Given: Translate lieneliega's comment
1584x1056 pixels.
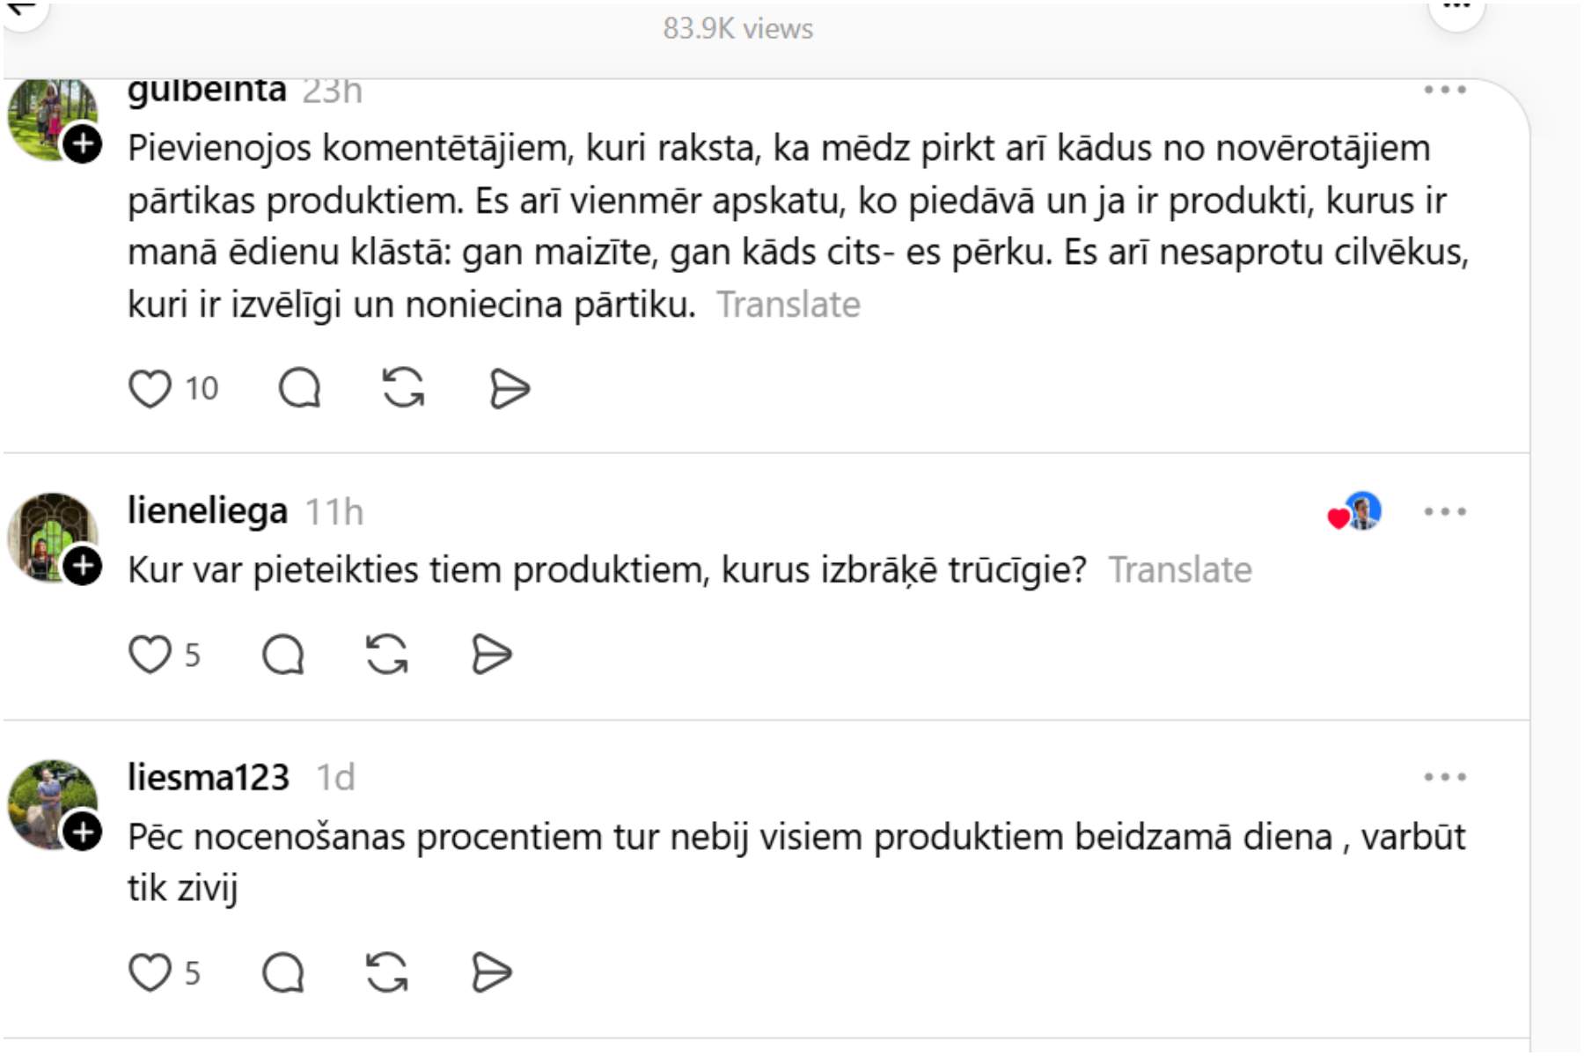Looking at the screenshot, I should pos(1179,570).
